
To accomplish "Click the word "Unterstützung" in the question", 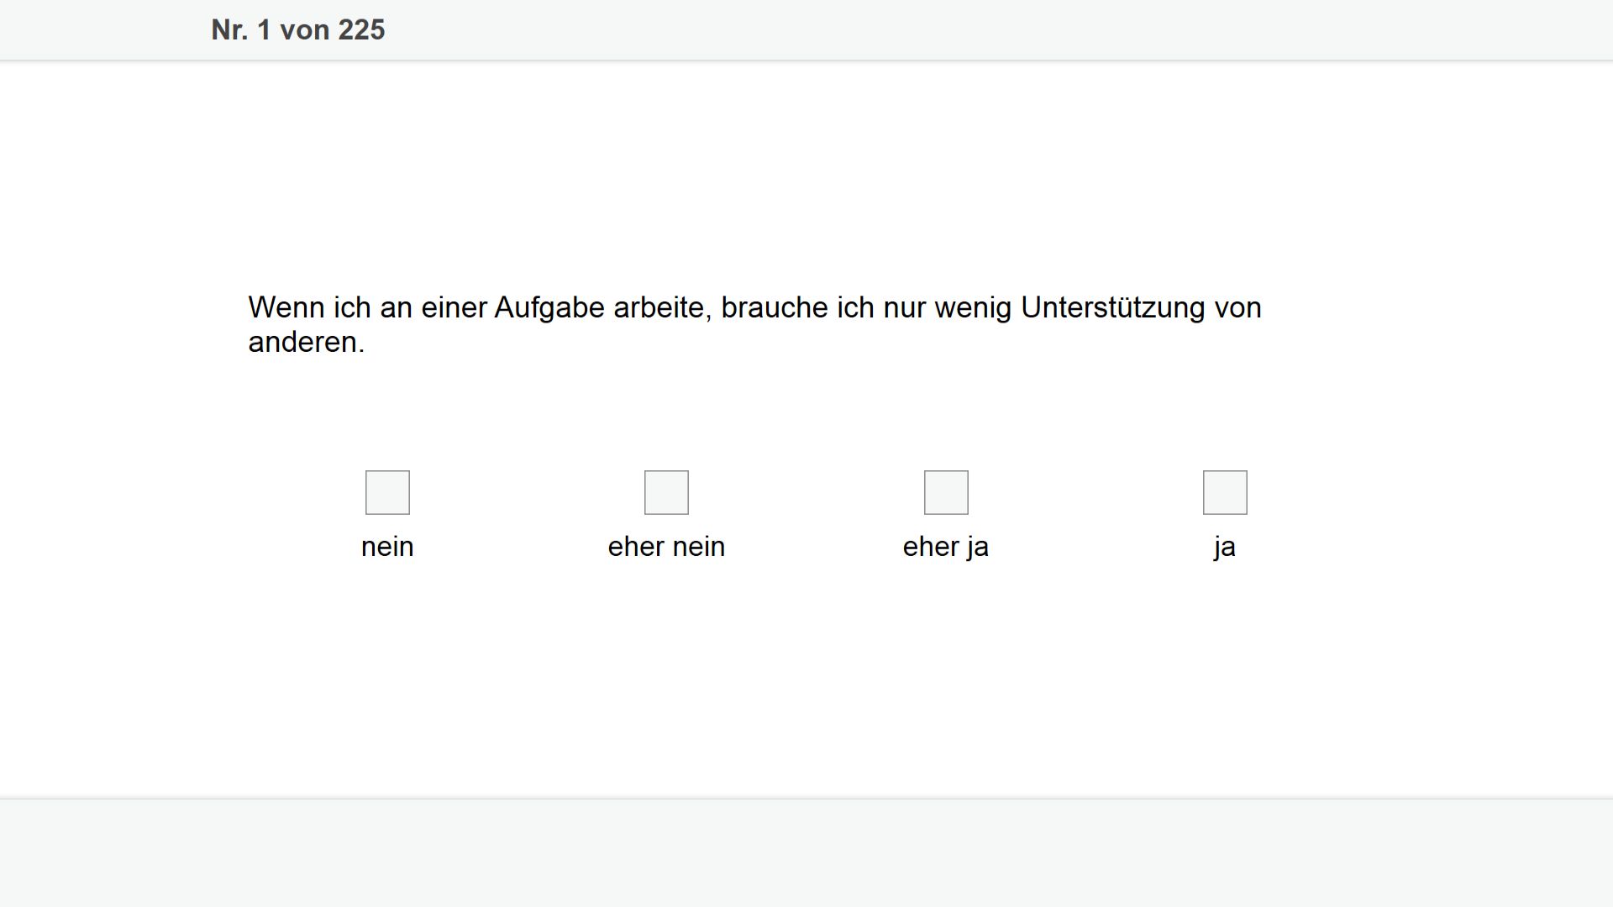I will 1113,308.
